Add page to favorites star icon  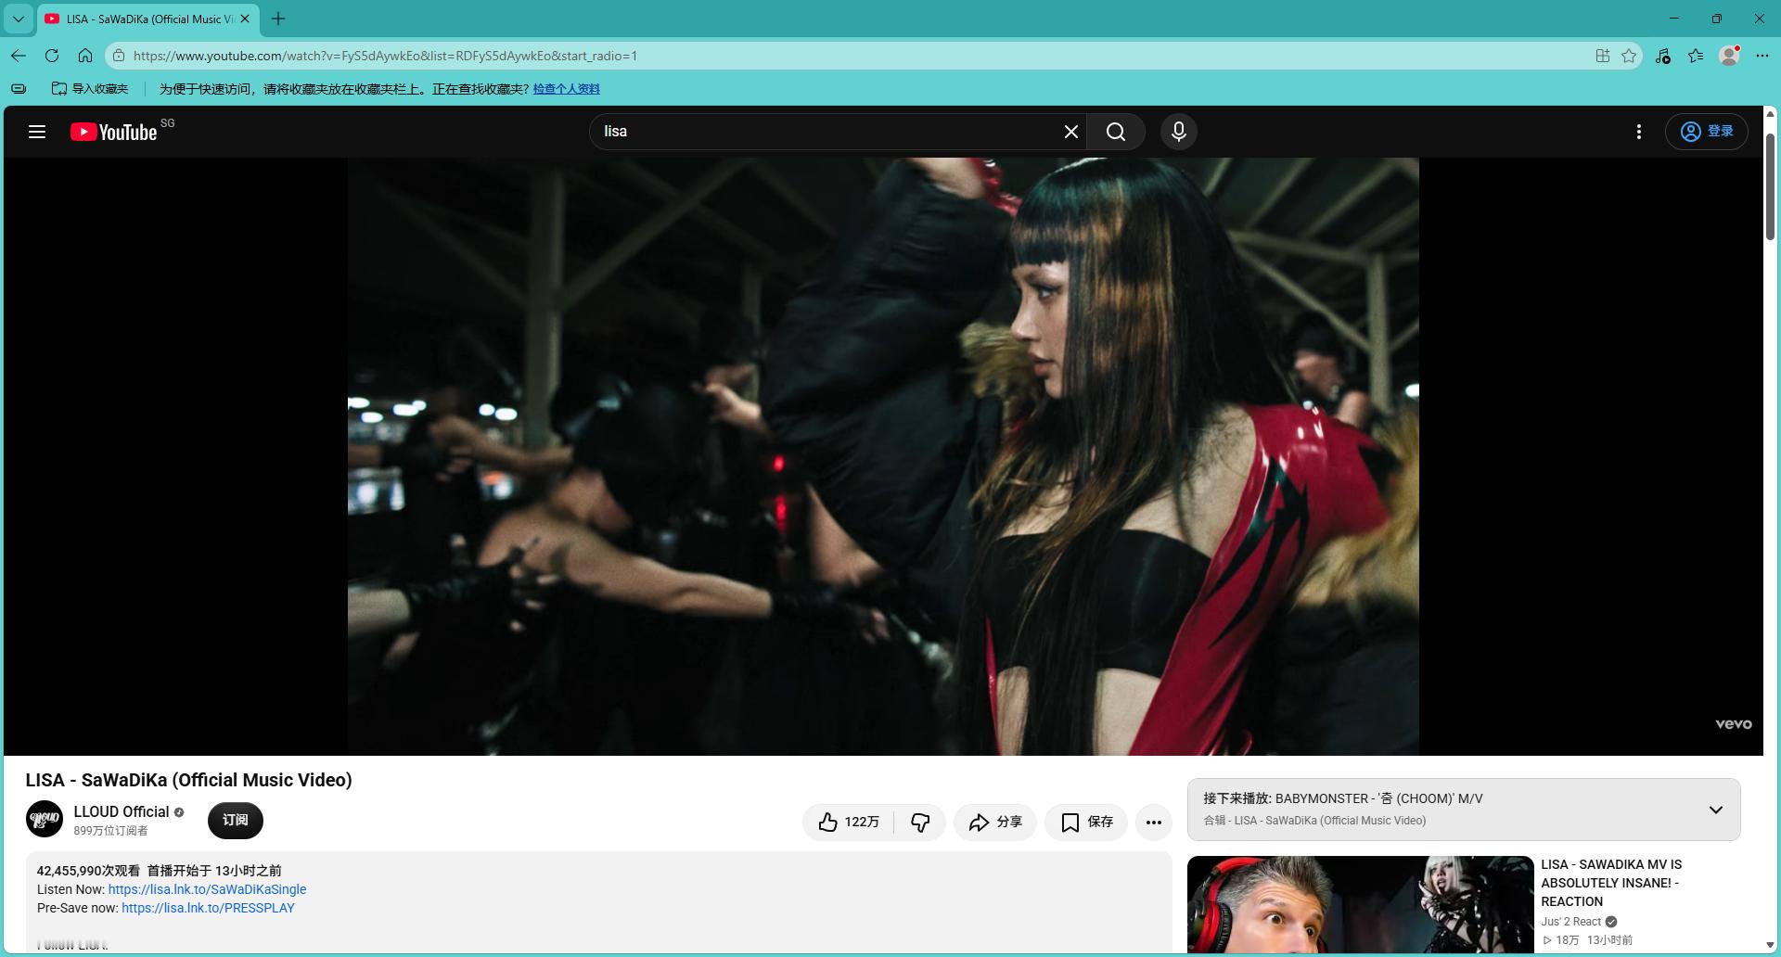coord(1629,56)
